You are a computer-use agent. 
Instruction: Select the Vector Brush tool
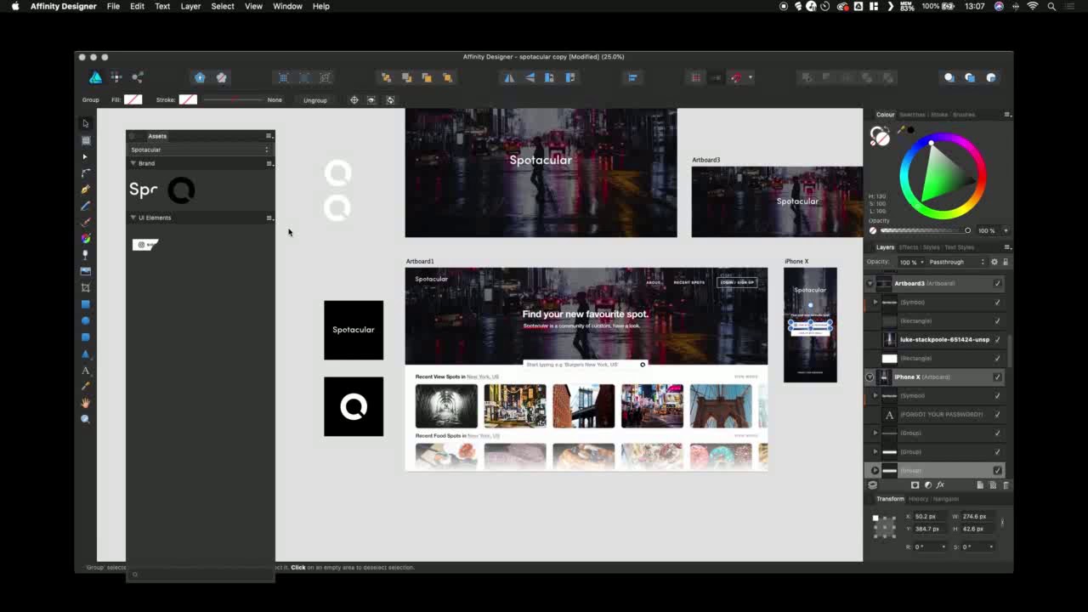pos(85,223)
